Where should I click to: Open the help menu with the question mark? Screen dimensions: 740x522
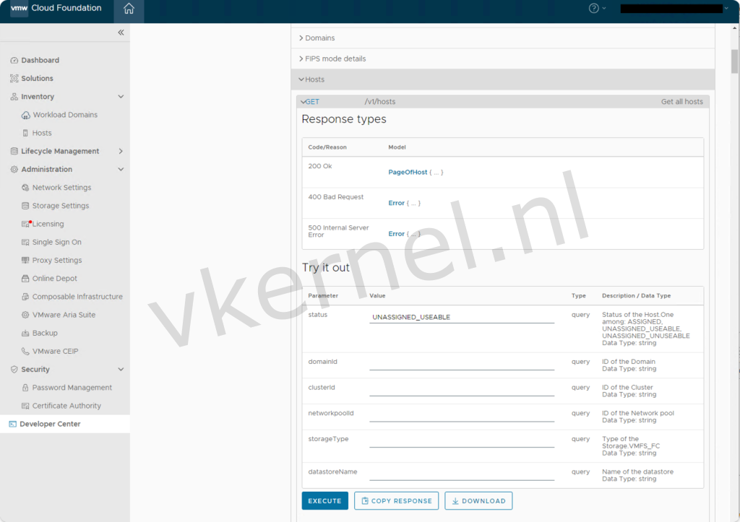[593, 8]
